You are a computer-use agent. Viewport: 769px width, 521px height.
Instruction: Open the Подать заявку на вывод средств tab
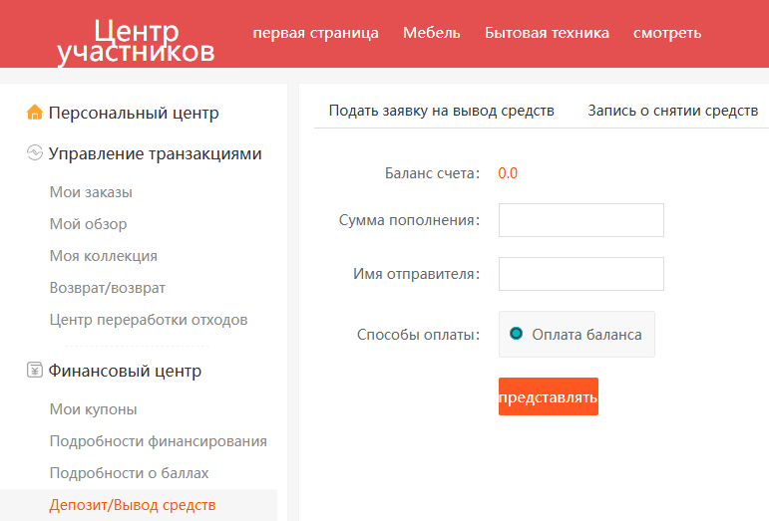(x=441, y=111)
